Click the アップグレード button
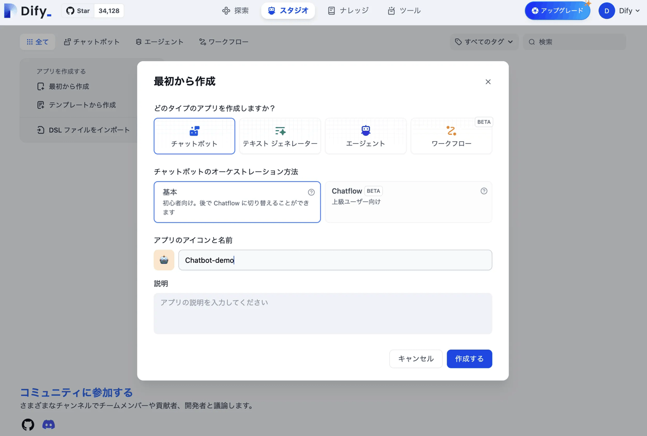The image size is (647, 436). tap(557, 11)
